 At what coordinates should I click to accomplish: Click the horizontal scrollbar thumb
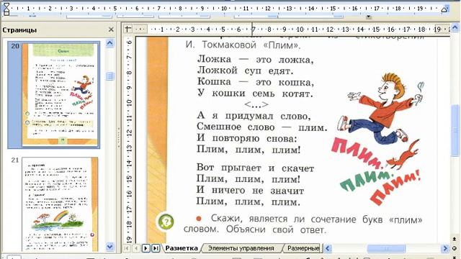click(386, 248)
